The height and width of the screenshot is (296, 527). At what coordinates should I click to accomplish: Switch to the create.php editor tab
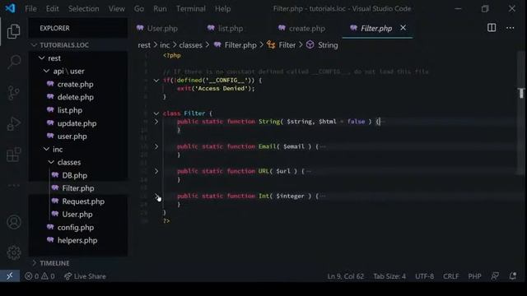[306, 29]
